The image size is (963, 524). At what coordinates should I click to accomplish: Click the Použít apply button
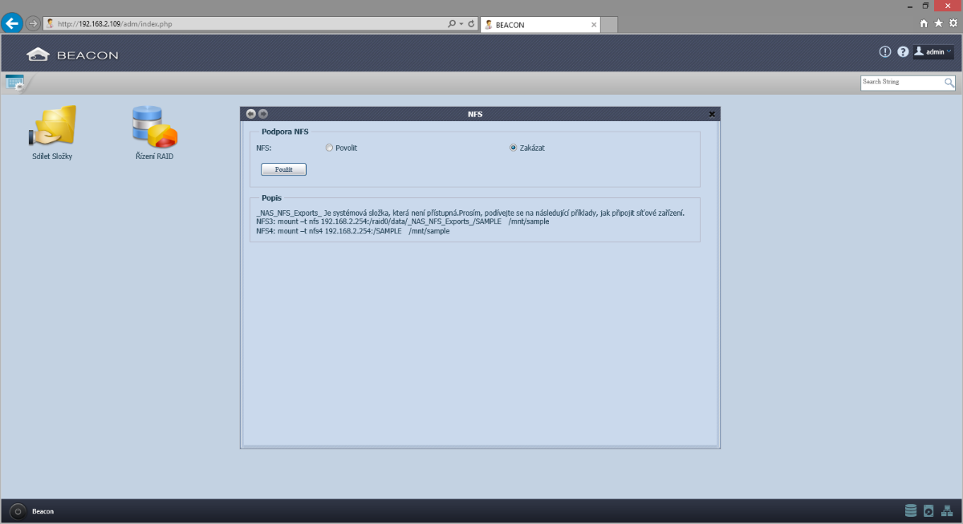coord(284,169)
